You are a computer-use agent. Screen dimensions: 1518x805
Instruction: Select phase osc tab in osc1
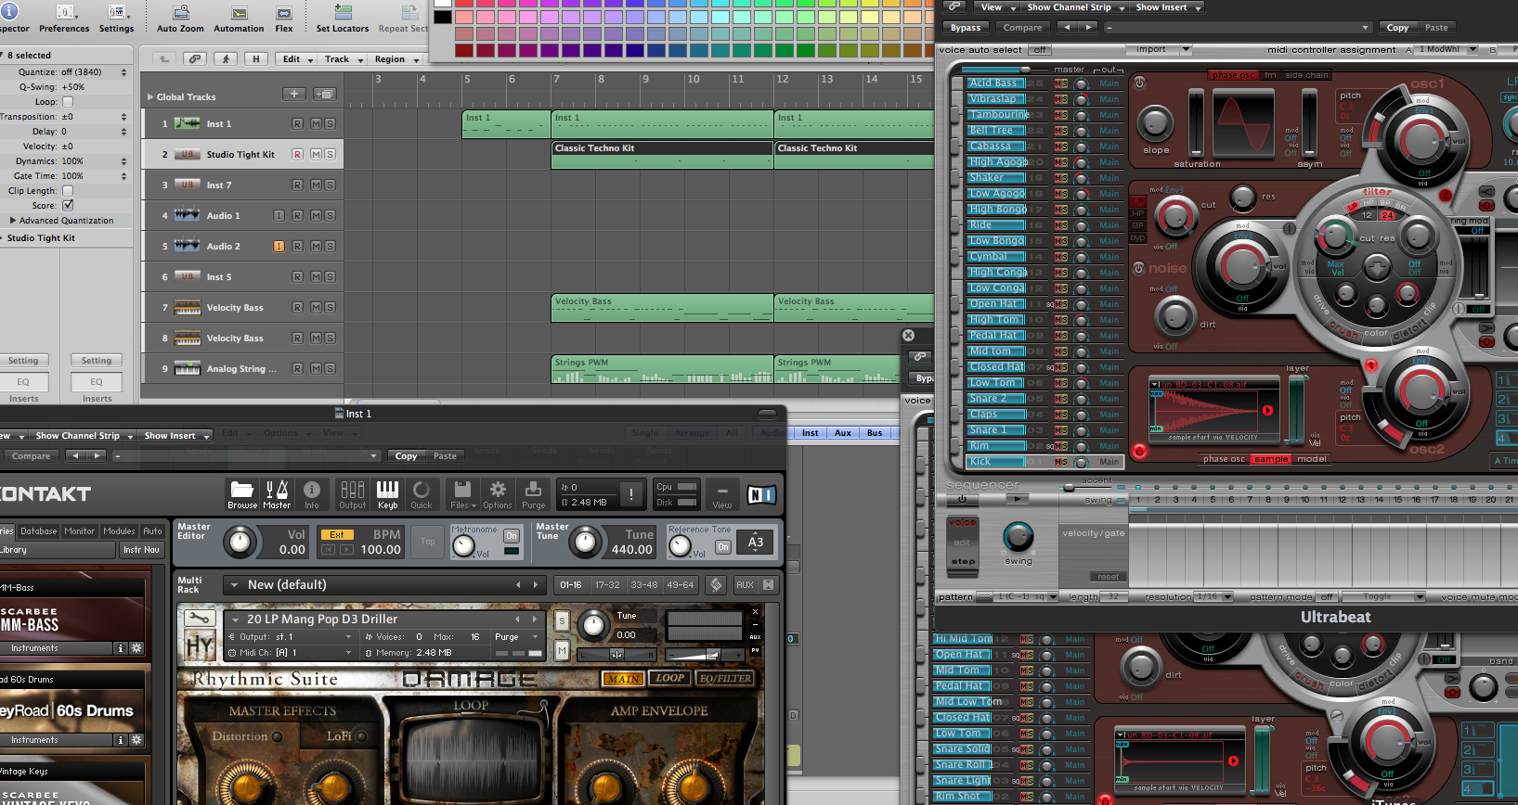pos(1233,75)
